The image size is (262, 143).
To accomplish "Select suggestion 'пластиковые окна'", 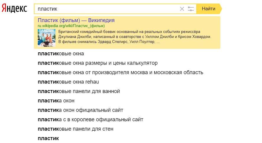I will [61, 54].
